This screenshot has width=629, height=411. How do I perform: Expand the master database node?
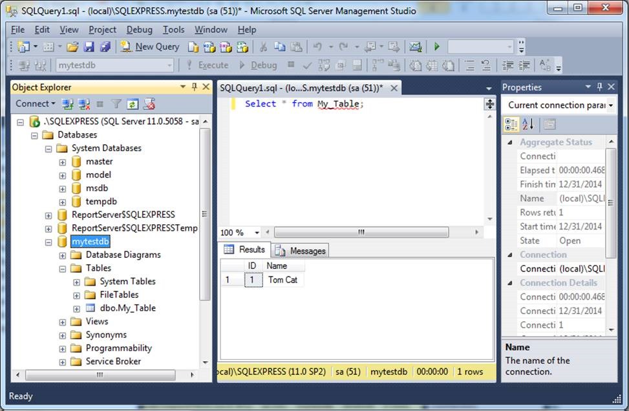(x=63, y=162)
